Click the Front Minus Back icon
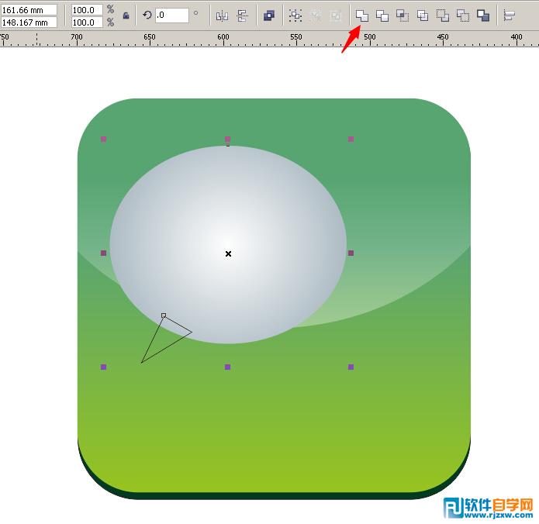 [x=443, y=16]
